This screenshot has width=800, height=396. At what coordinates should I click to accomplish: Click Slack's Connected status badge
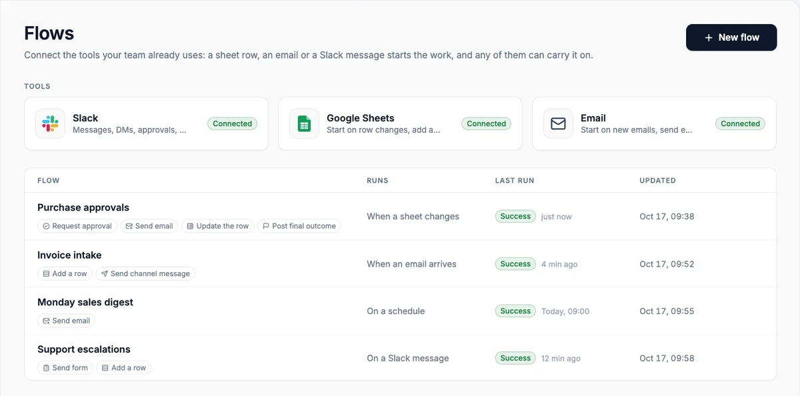click(232, 123)
